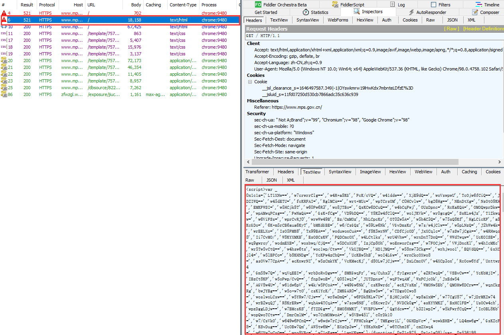The width and height of the screenshot is (504, 335).
Task: Open the request SyntaxView tab
Action: [x=308, y=20]
